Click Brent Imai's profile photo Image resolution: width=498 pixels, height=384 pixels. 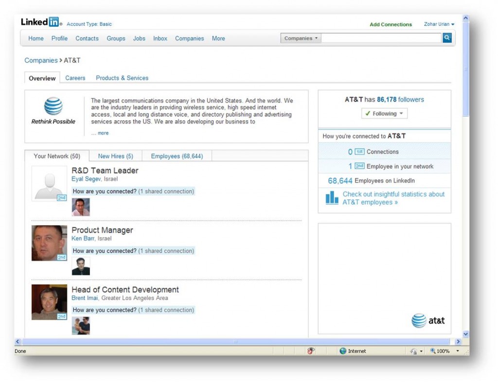[x=49, y=302]
